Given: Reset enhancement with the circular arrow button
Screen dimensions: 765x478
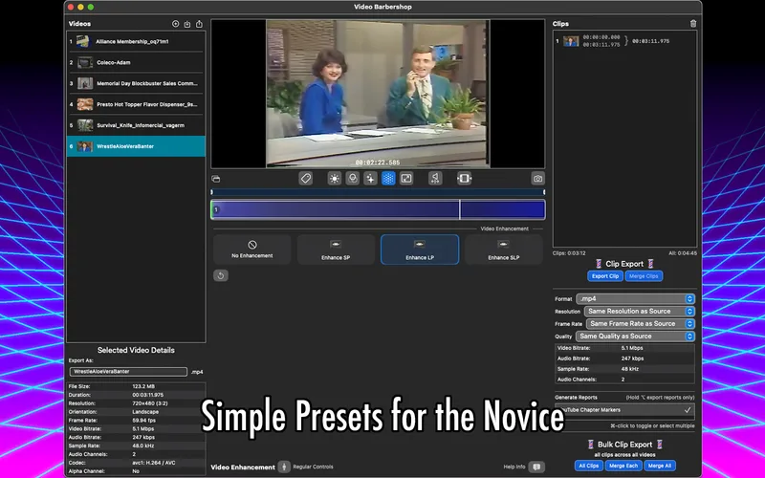Looking at the screenshot, I should tap(221, 275).
